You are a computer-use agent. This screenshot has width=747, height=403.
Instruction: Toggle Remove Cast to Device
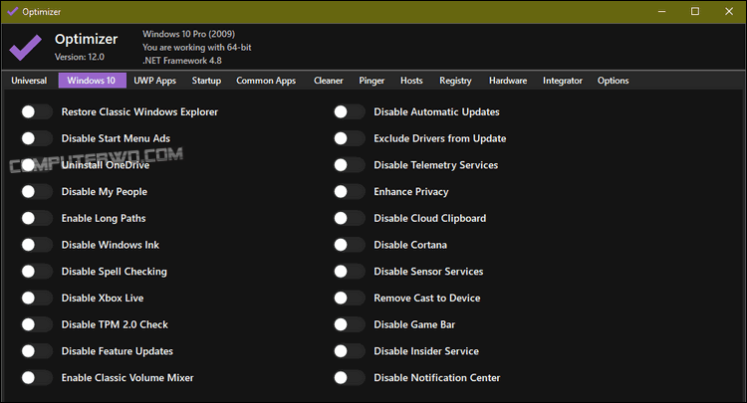click(350, 299)
